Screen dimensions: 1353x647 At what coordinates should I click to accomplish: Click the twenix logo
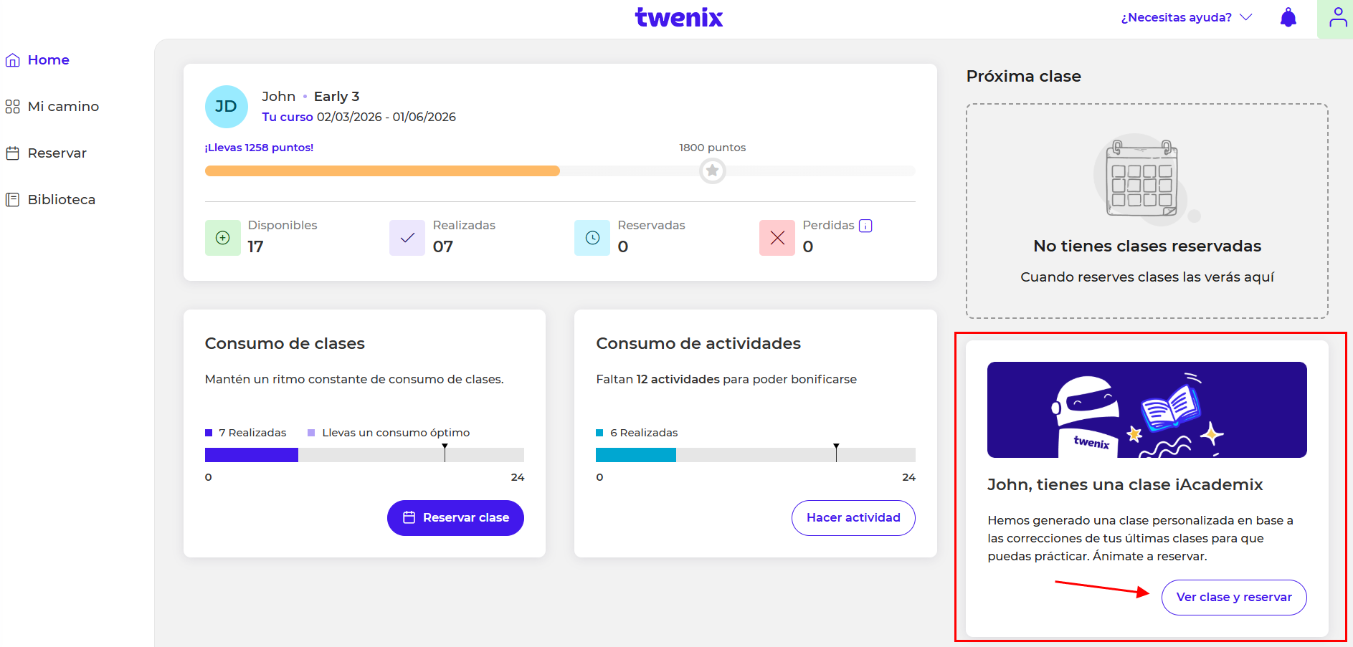pos(678,17)
